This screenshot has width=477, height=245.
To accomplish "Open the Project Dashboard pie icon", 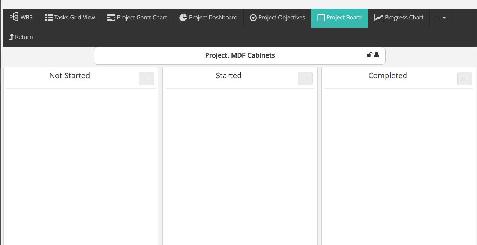I will (x=183, y=17).
